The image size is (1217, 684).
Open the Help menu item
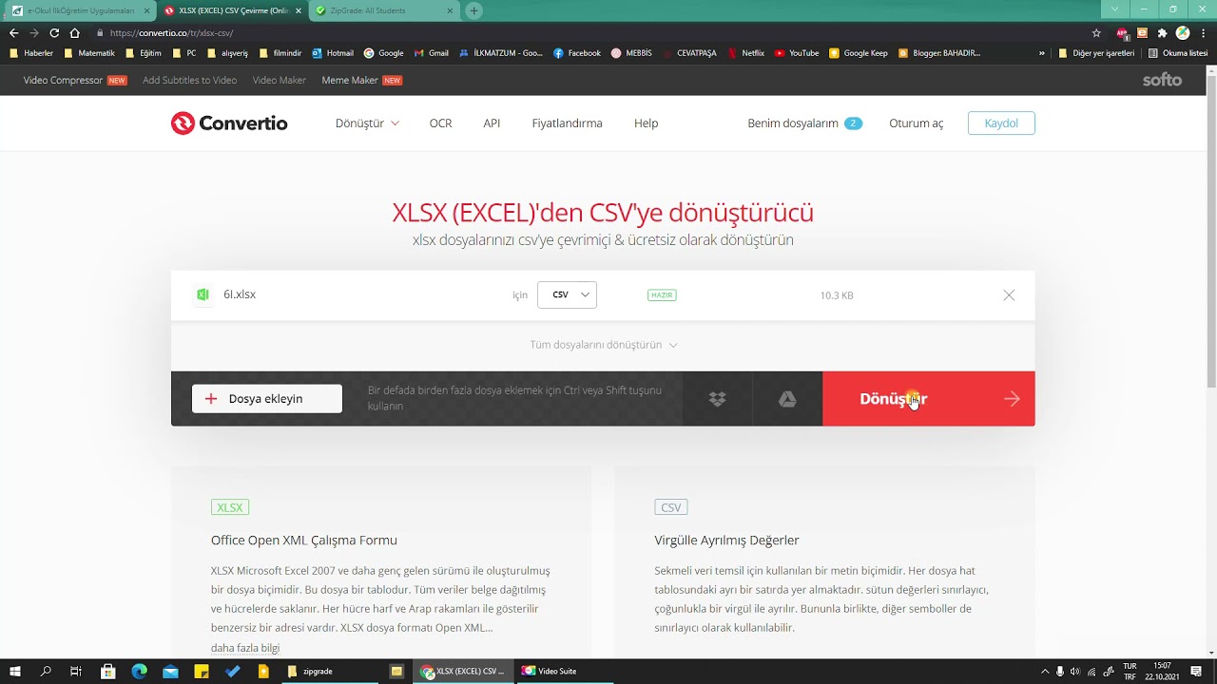click(x=647, y=123)
